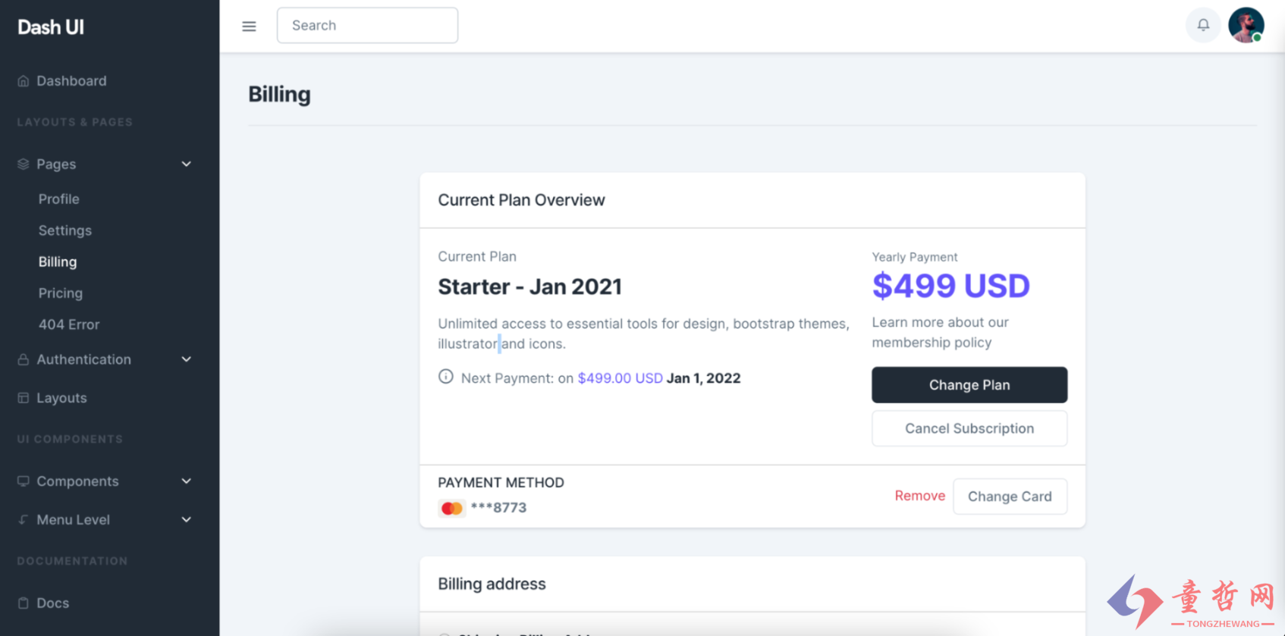Image resolution: width=1285 pixels, height=636 pixels.
Task: Expand the Authentication chevron
Action: (187, 359)
